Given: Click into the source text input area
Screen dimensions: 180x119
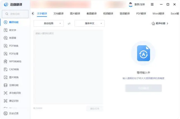Looking at the screenshot, I should tap(68, 67).
